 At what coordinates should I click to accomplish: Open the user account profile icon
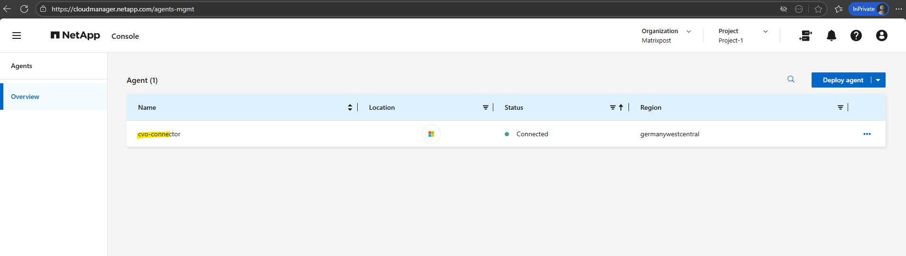pyautogui.click(x=881, y=35)
